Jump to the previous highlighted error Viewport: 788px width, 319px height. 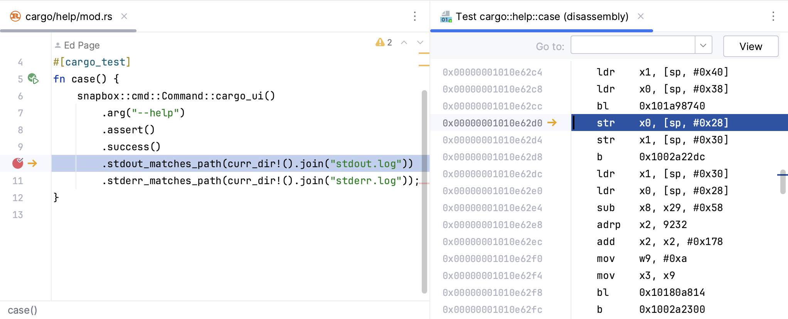click(404, 42)
